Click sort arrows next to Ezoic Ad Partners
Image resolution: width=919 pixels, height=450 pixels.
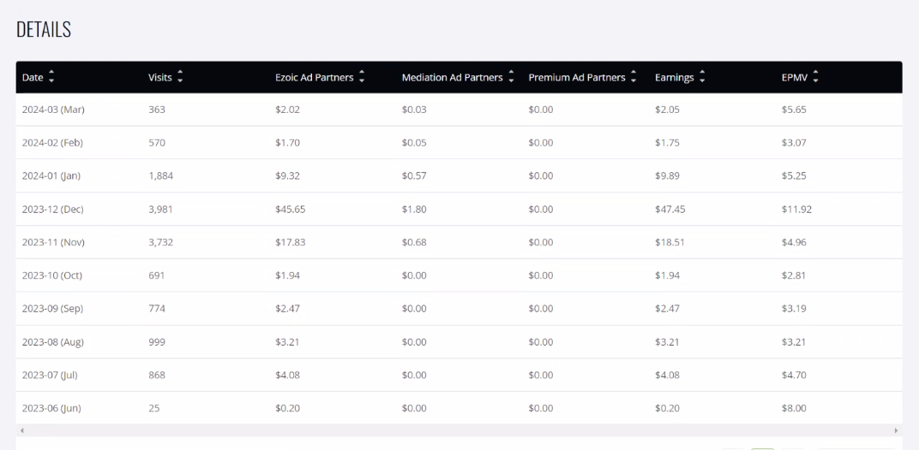362,77
